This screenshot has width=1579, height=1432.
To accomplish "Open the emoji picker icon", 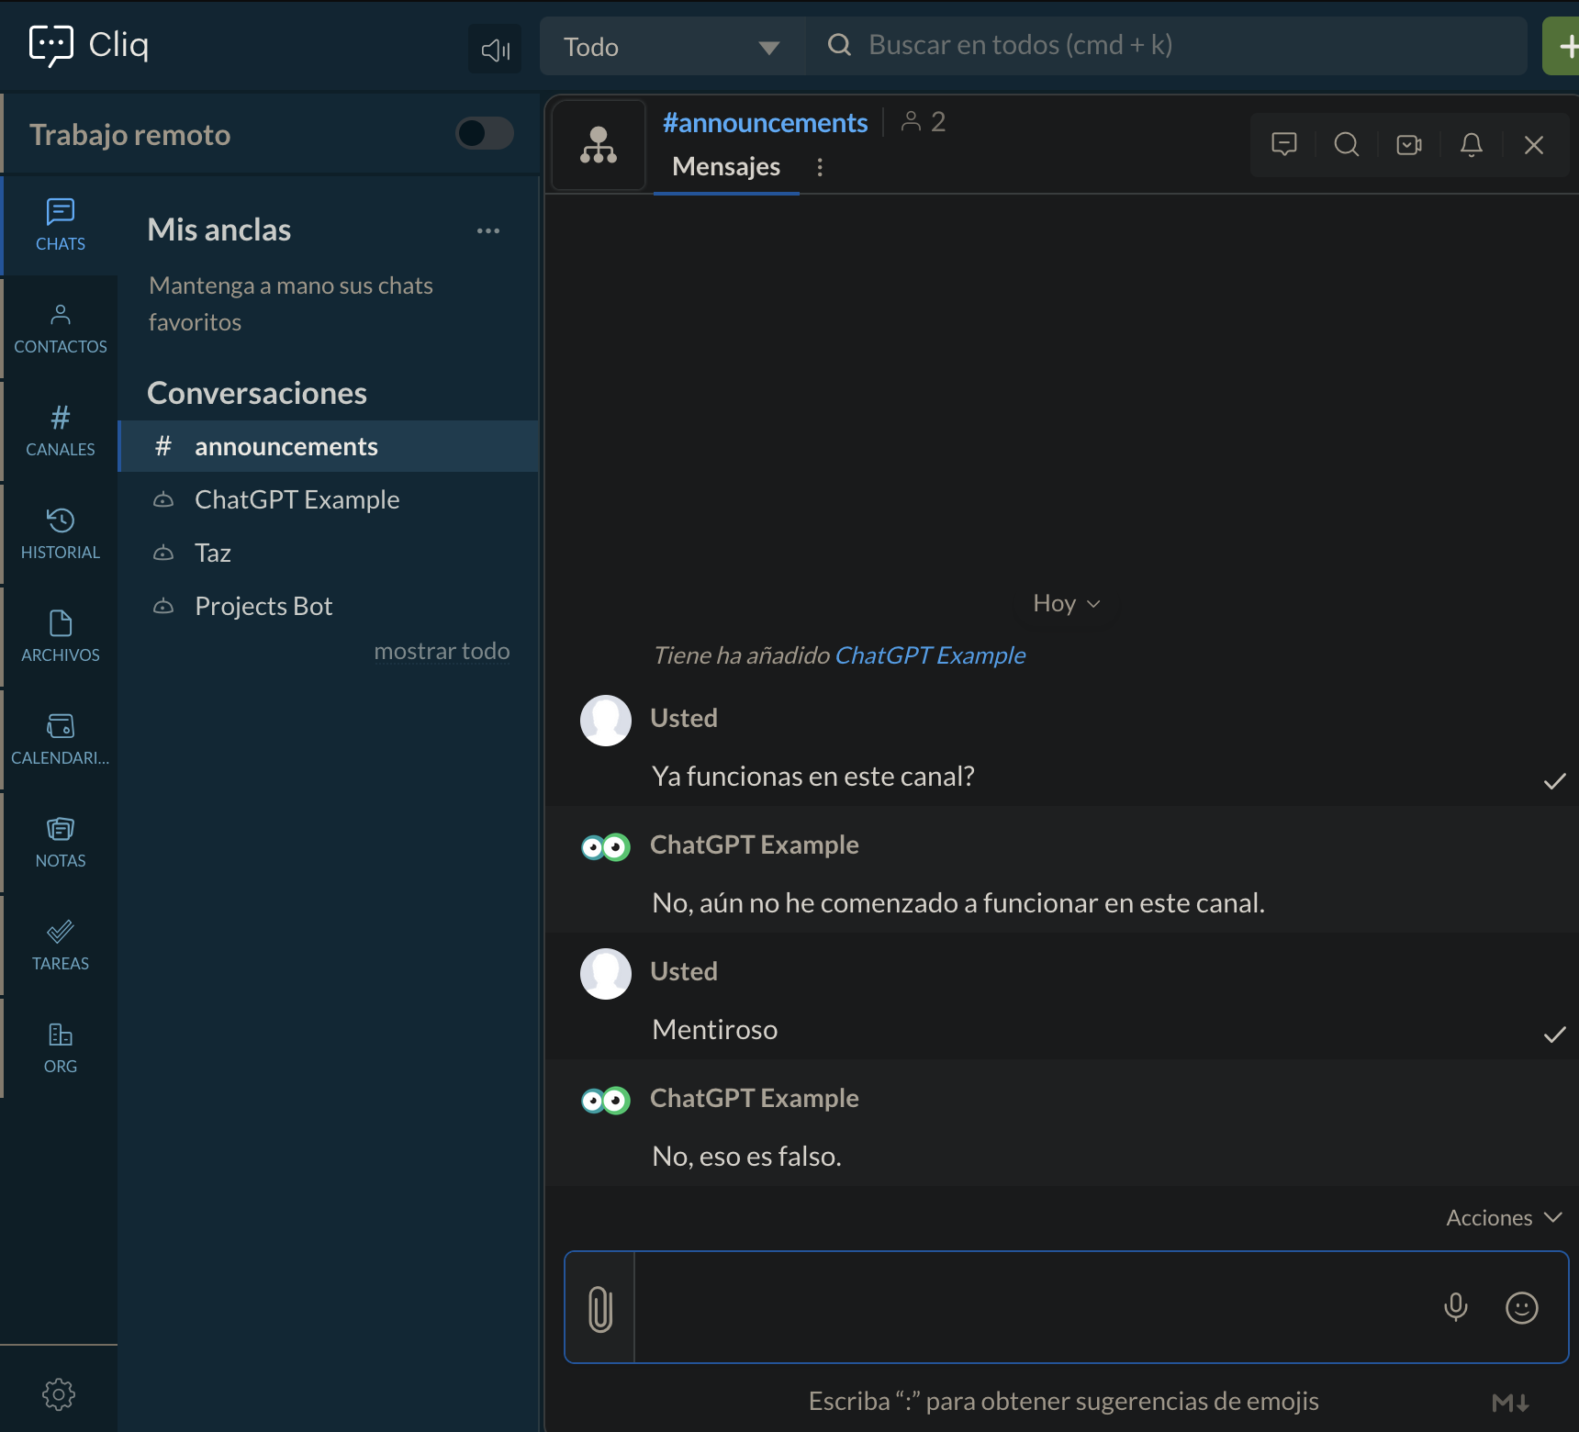I will pyautogui.click(x=1521, y=1308).
